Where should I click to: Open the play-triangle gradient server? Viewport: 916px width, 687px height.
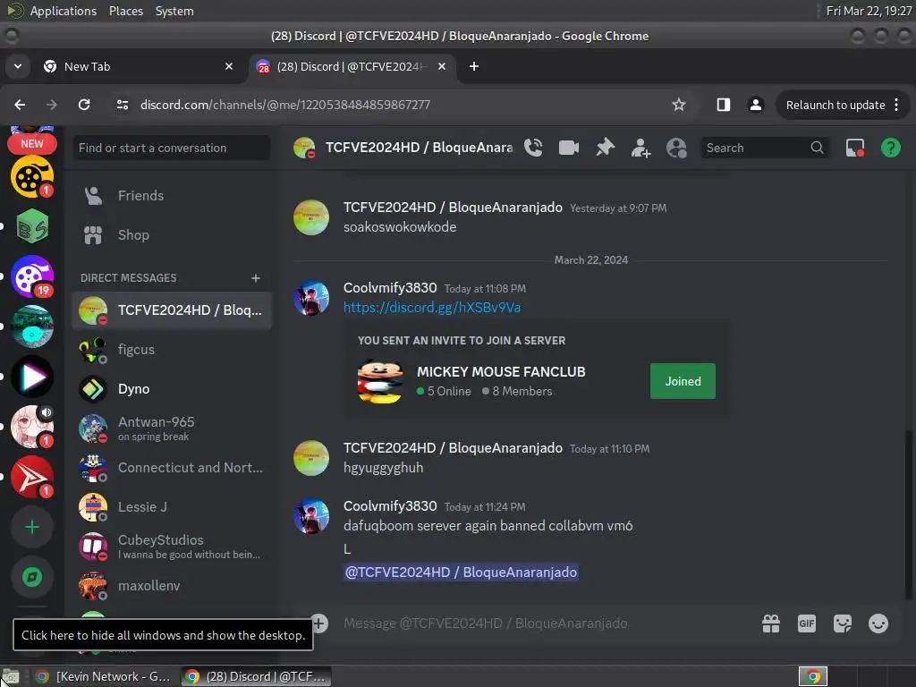coord(32,377)
